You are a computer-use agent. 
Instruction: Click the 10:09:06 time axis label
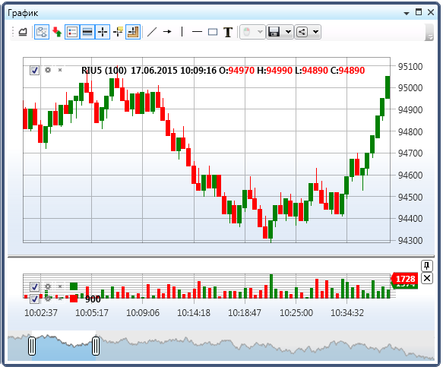tap(143, 313)
